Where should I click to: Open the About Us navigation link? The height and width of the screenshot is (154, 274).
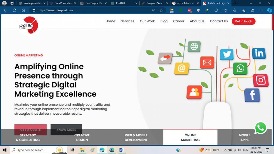coord(197,21)
